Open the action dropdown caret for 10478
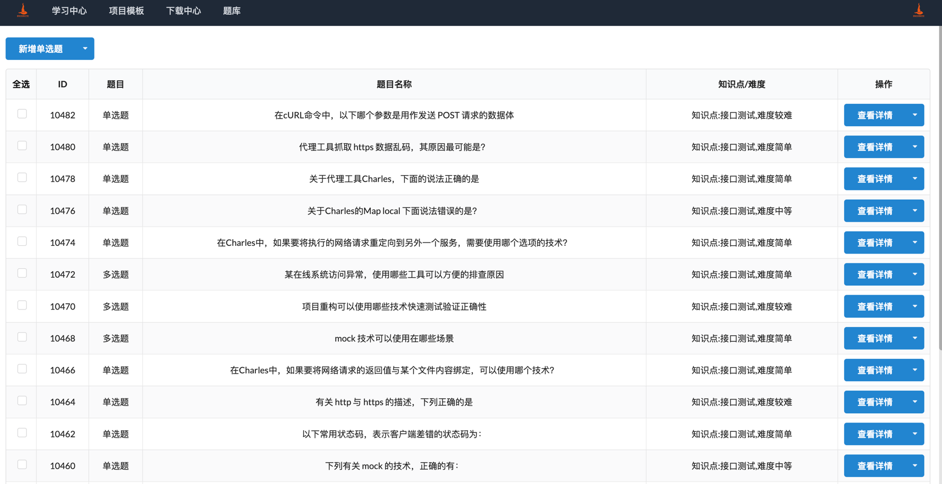The image size is (942, 484). pyautogui.click(x=915, y=179)
